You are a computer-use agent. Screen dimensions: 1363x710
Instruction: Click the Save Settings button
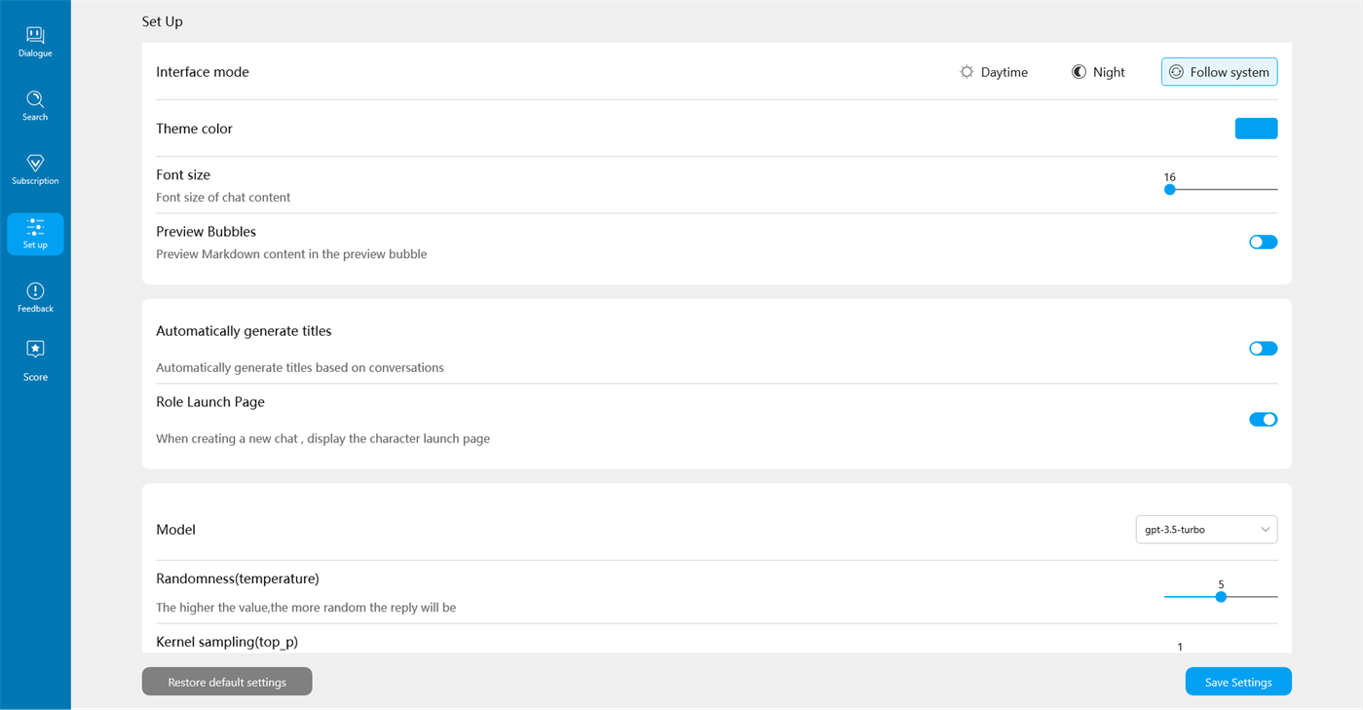[1237, 682]
